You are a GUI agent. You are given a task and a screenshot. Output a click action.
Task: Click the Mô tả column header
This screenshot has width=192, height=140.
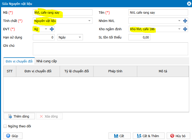163,71
